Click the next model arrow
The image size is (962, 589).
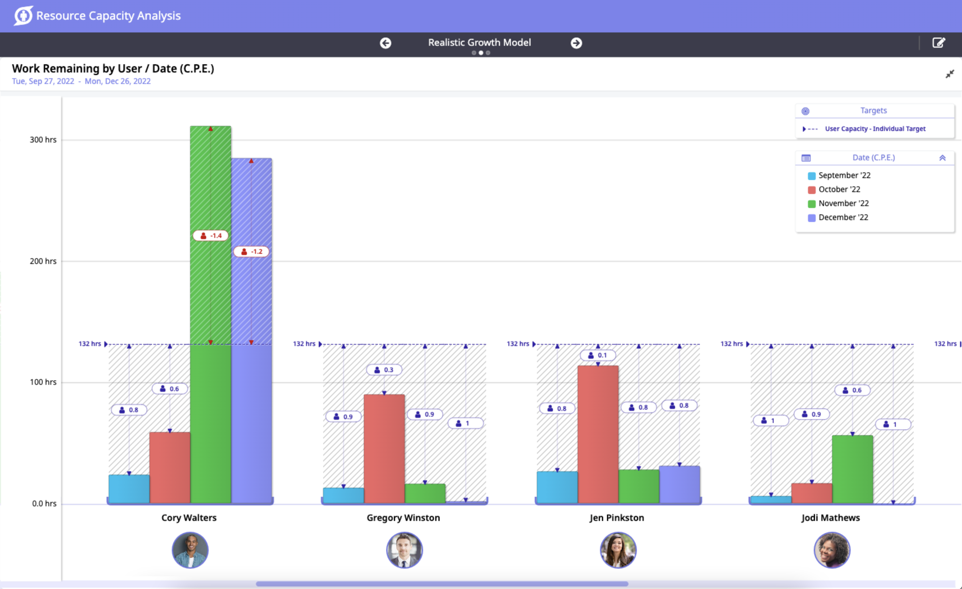click(x=577, y=43)
